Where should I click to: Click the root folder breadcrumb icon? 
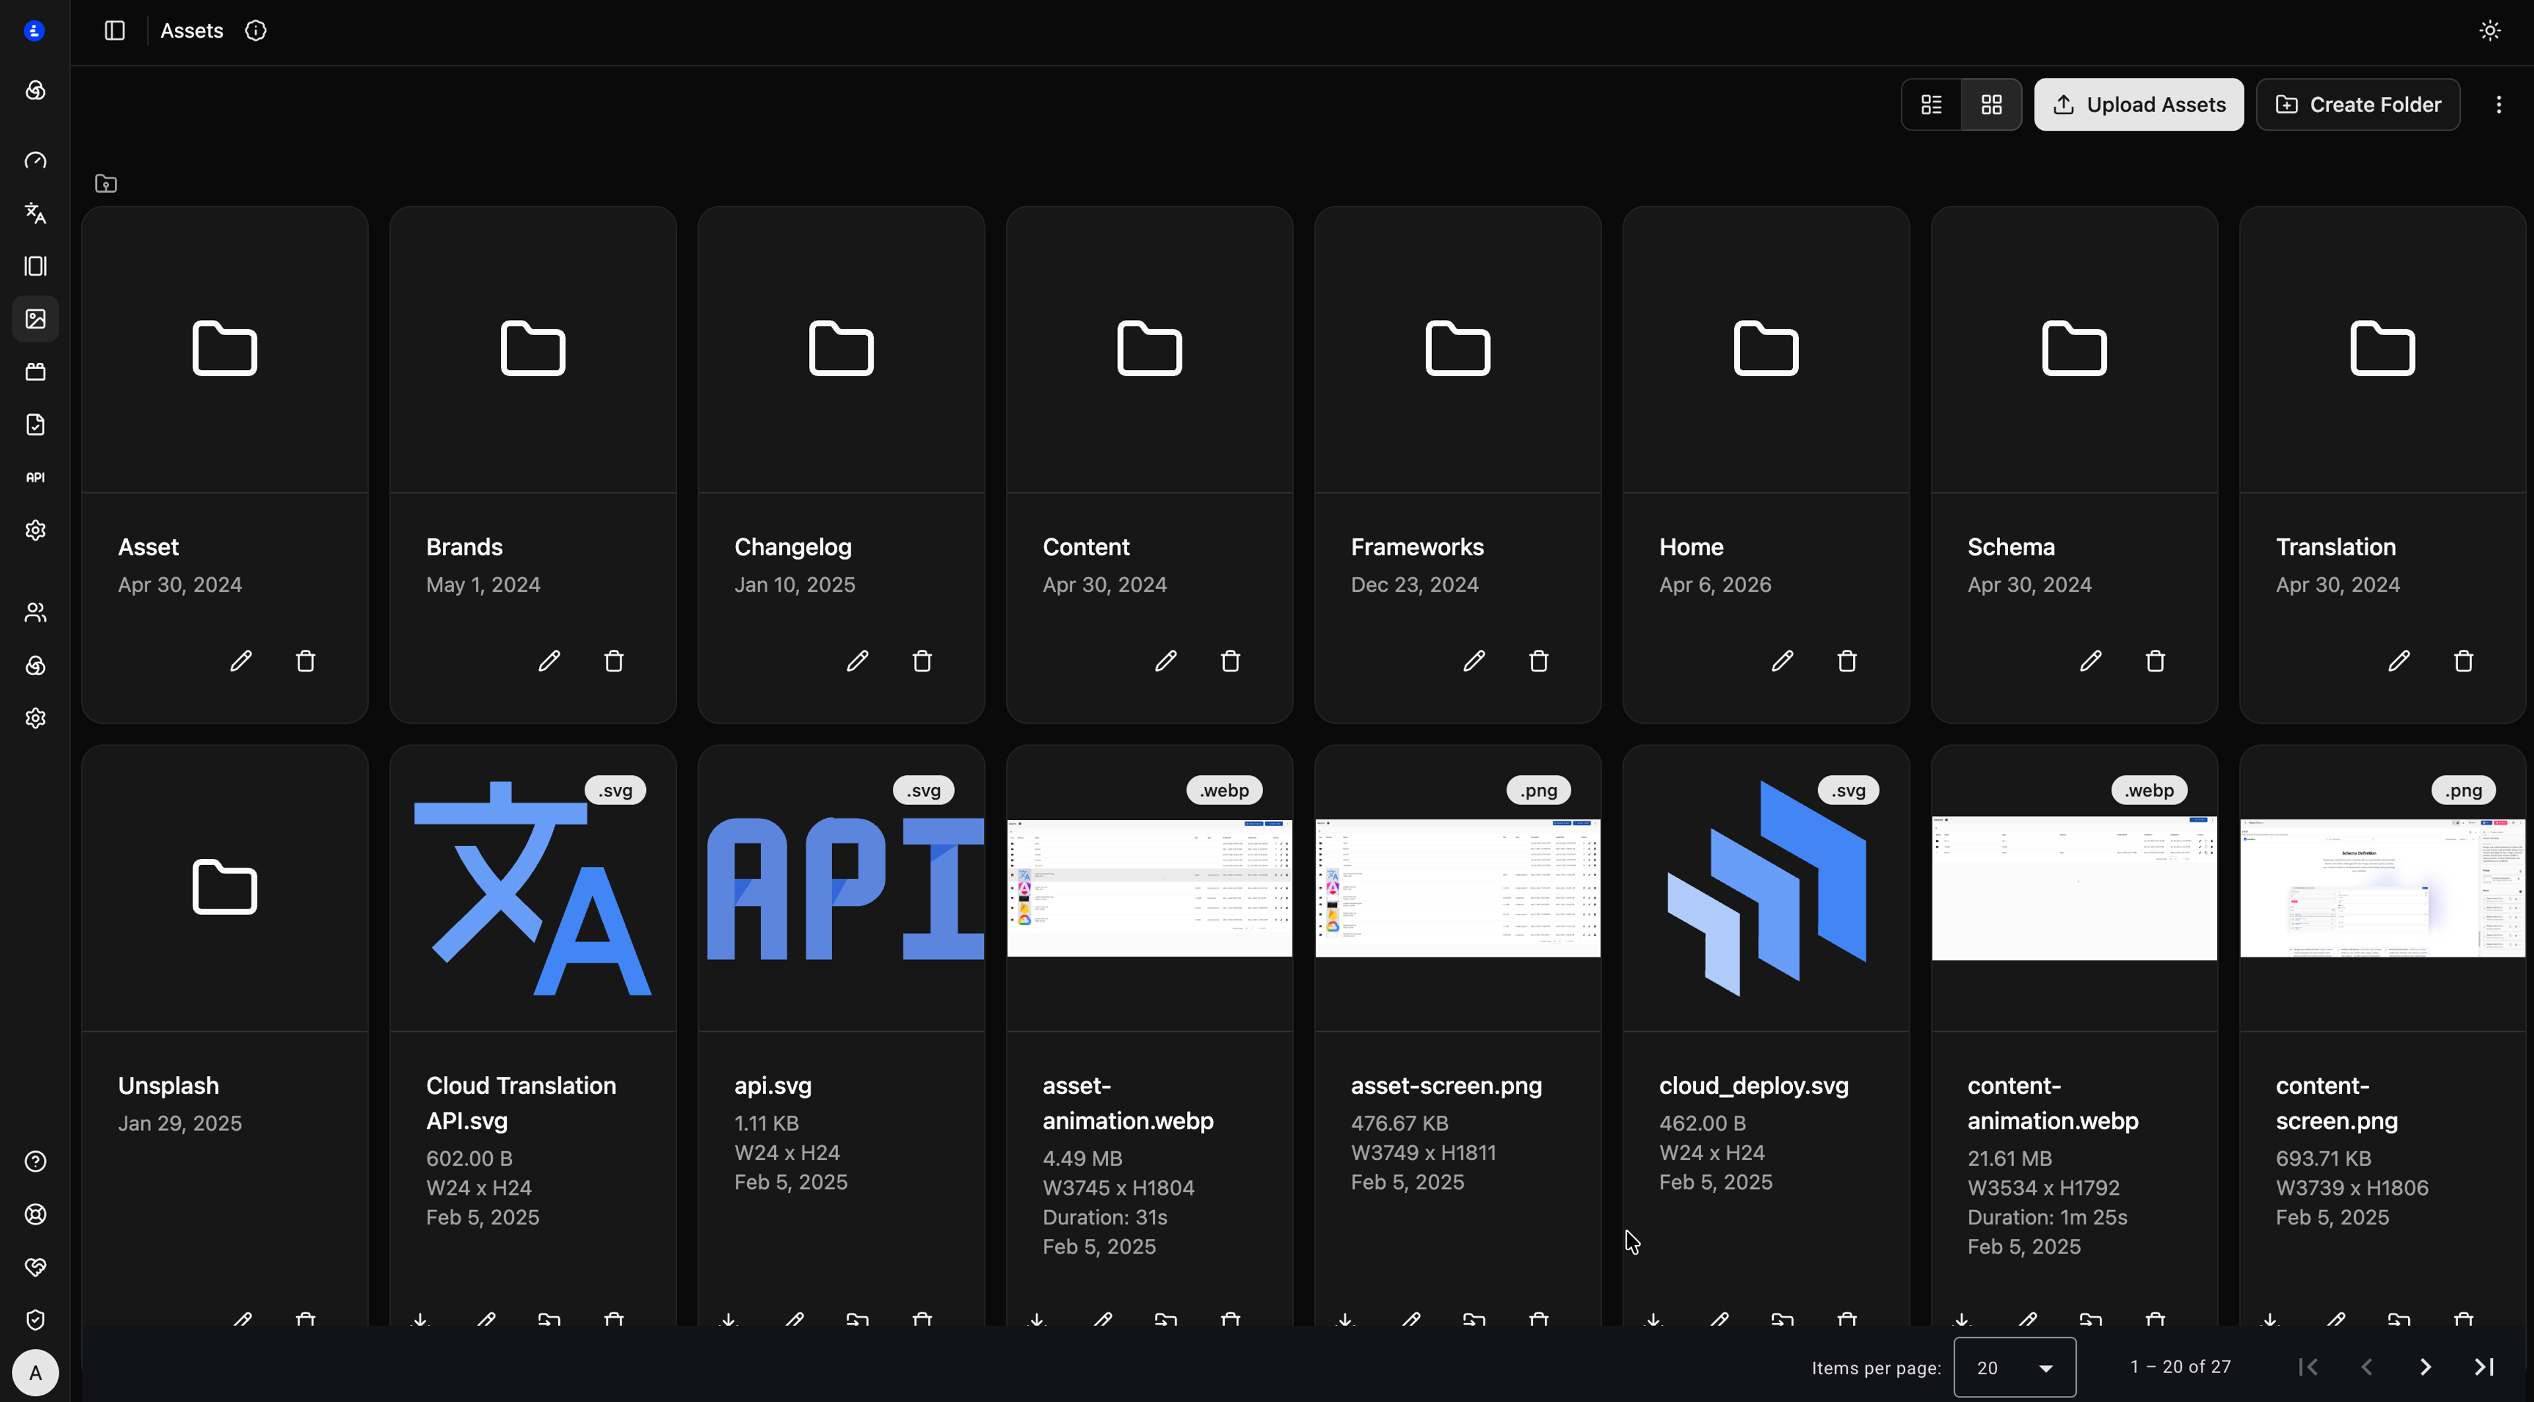point(106,184)
